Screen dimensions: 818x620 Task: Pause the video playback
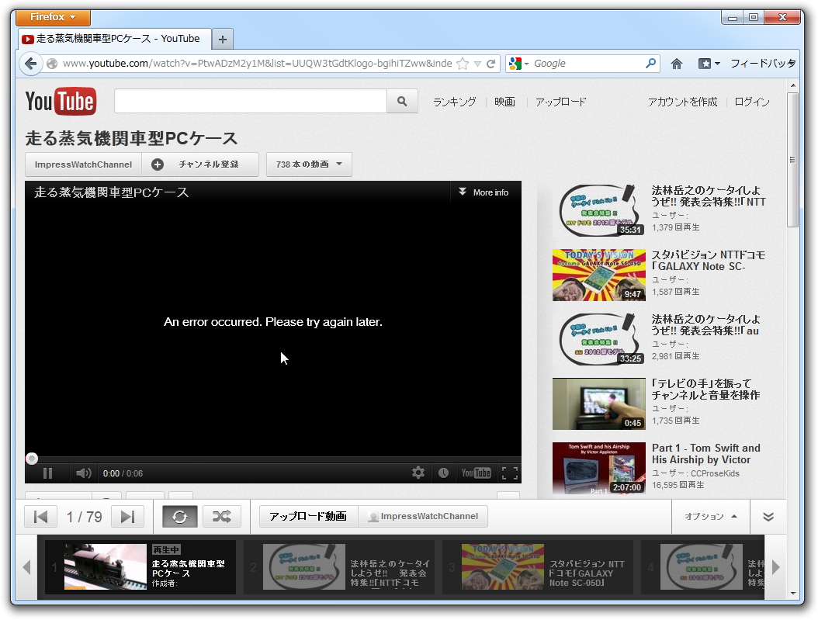[x=47, y=473]
